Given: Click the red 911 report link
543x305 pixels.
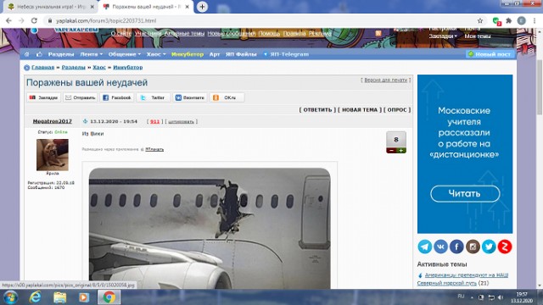Looking at the screenshot, I should tap(154, 122).
